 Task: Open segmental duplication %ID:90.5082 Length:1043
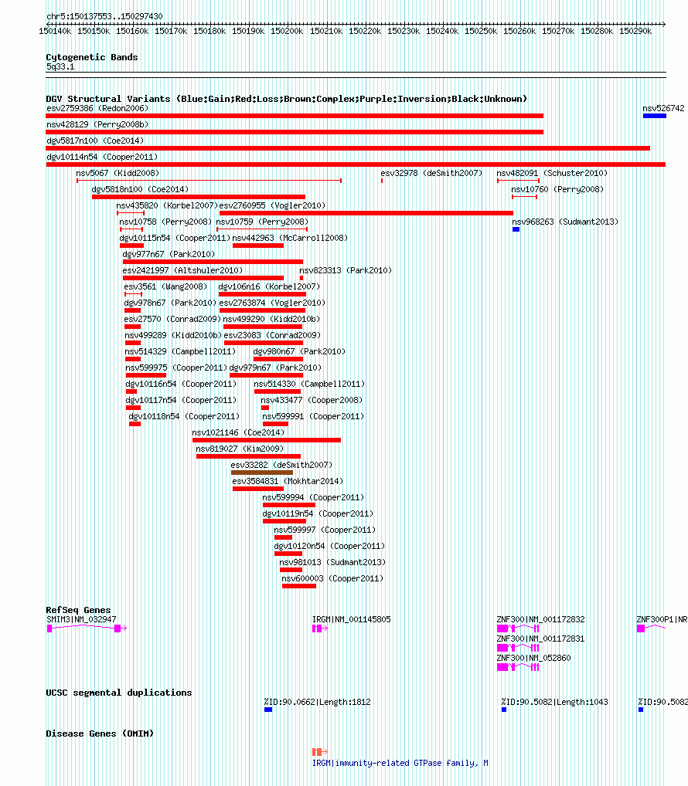pos(554,702)
